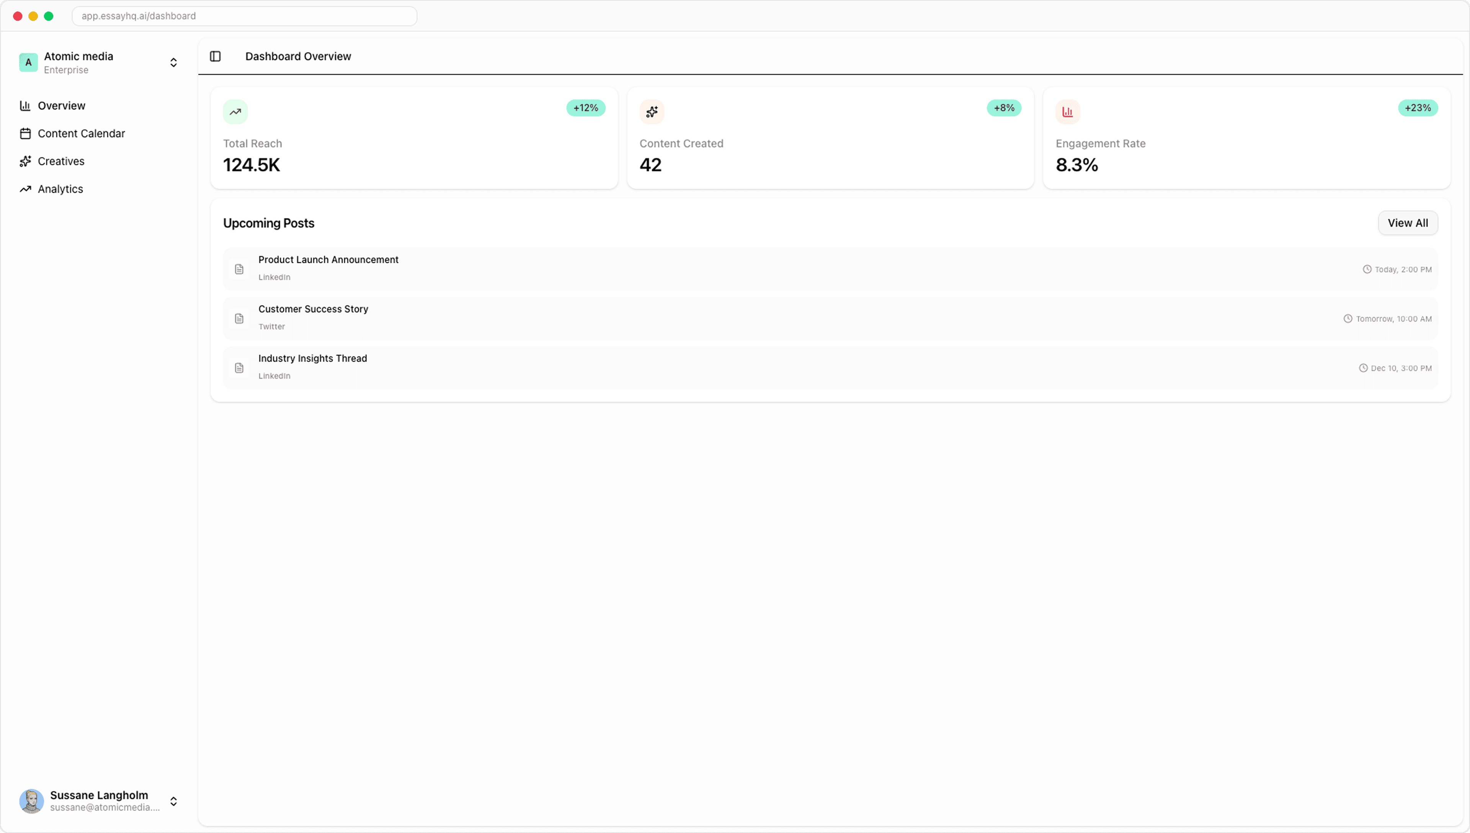Click the Analytics trend-line icon

(25, 189)
